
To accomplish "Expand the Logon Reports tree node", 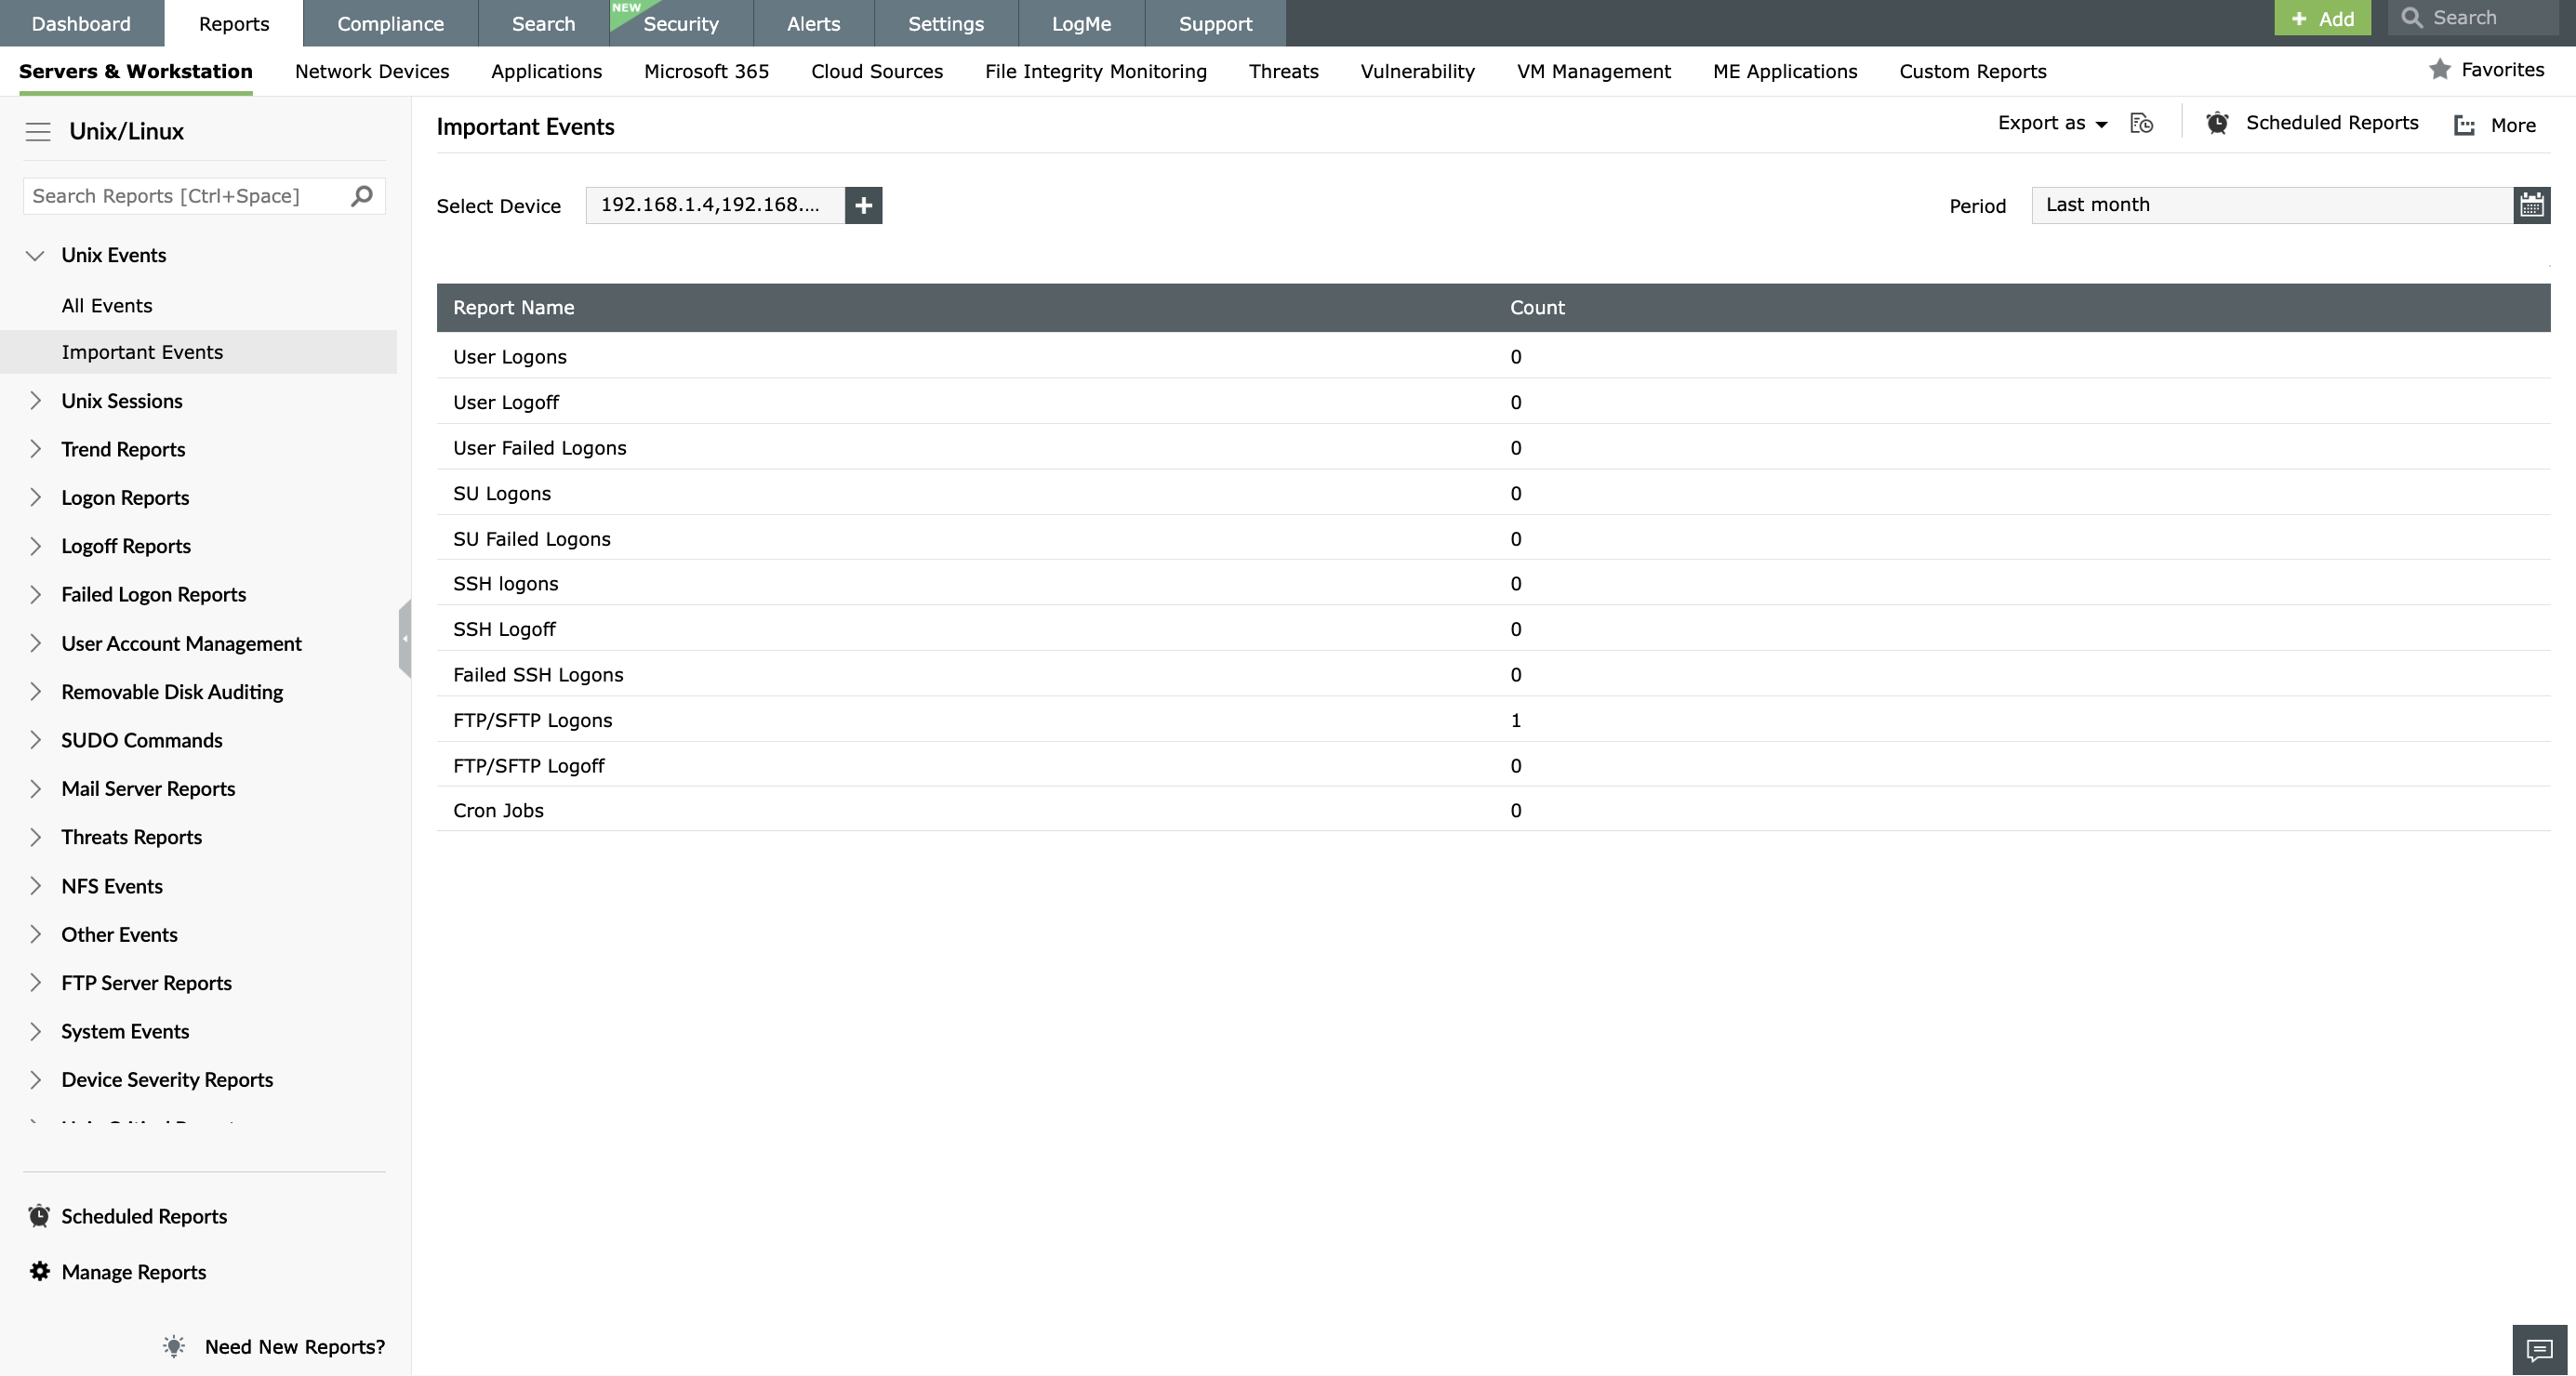I will coord(36,497).
